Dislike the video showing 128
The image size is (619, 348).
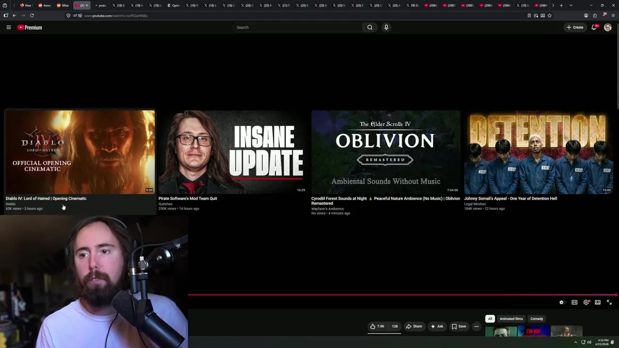pyautogui.click(x=395, y=326)
